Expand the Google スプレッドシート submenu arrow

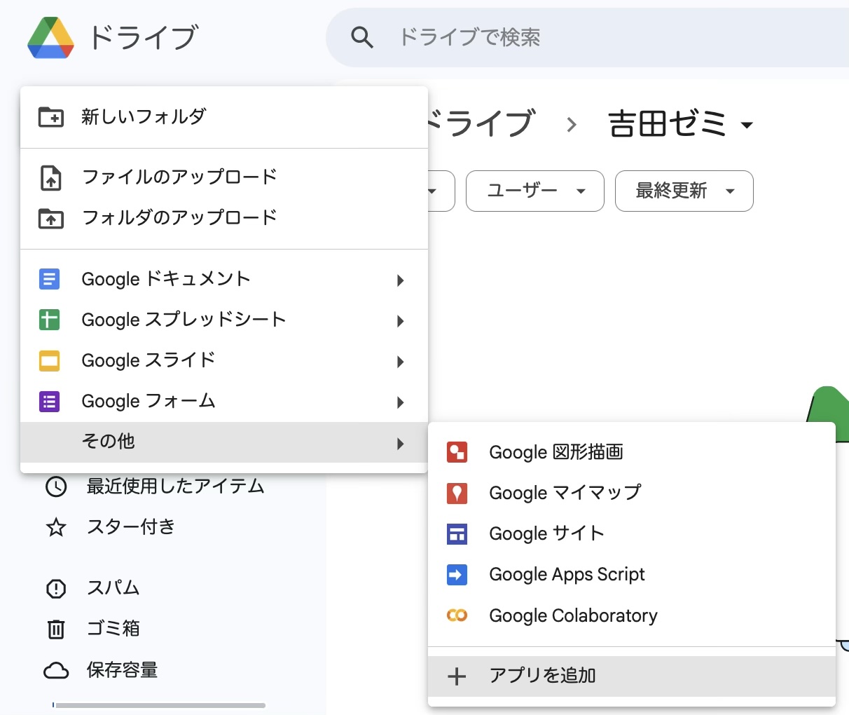(x=400, y=321)
